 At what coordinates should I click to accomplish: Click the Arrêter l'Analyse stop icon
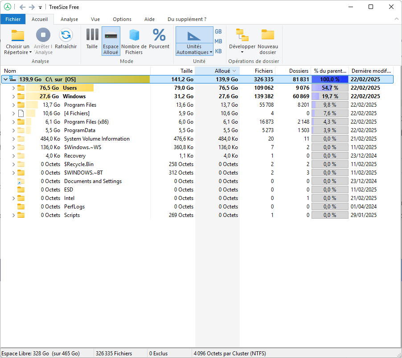click(43, 35)
